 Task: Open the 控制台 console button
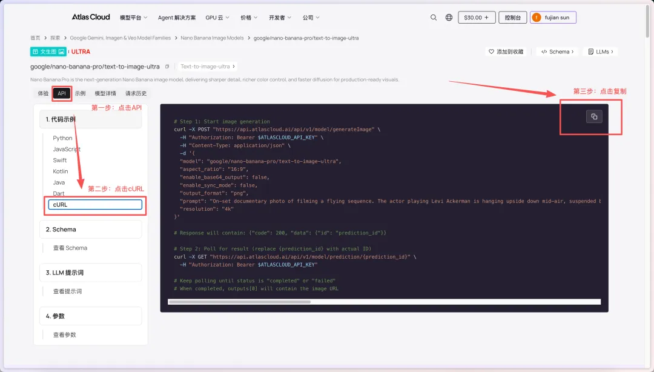click(513, 18)
